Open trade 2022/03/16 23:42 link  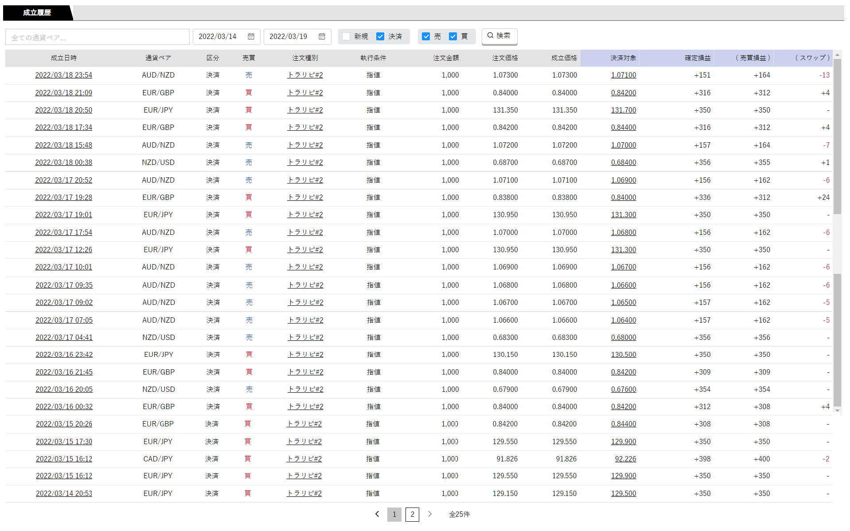point(64,355)
